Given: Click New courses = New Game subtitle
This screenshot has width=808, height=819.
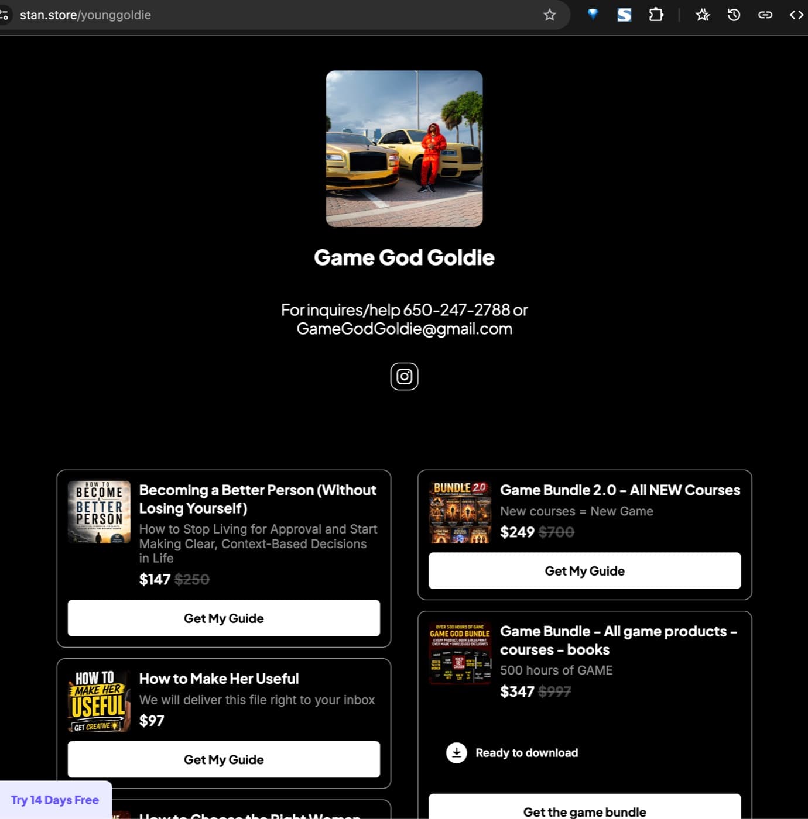Looking at the screenshot, I should [x=577, y=511].
